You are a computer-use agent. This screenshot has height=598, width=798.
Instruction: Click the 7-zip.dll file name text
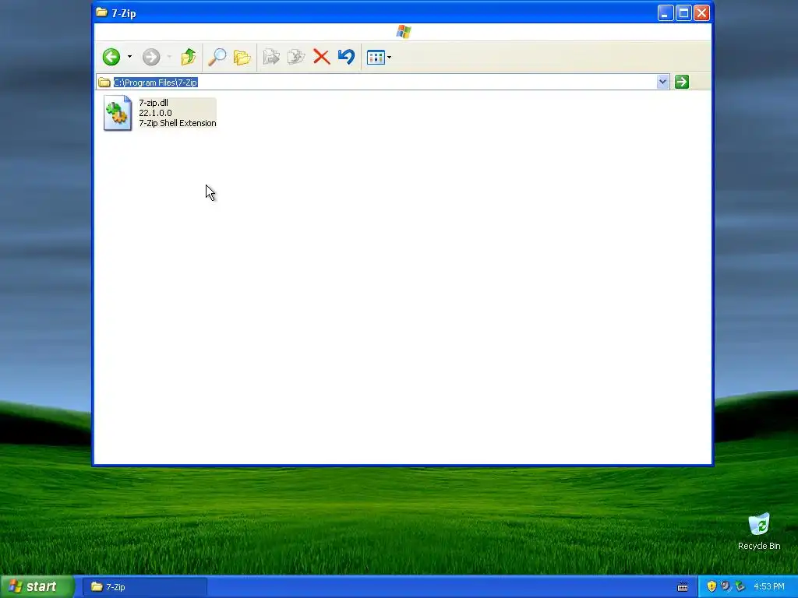(x=154, y=103)
